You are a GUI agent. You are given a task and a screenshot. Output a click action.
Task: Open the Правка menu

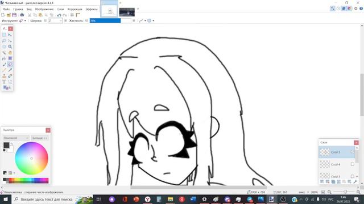point(18,9)
